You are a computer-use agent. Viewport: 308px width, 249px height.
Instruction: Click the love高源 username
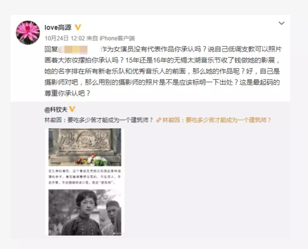(58, 27)
